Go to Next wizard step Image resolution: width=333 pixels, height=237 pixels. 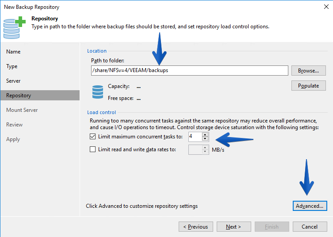point(233,226)
